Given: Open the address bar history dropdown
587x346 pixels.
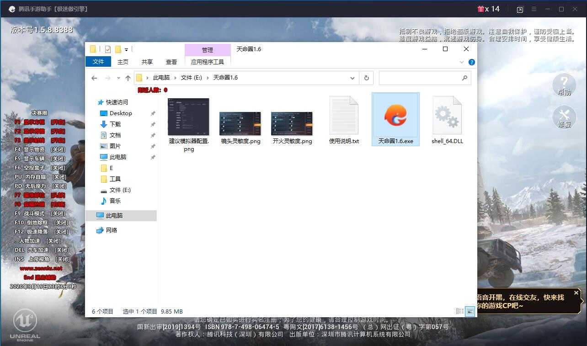Looking at the screenshot, I should 352,78.
